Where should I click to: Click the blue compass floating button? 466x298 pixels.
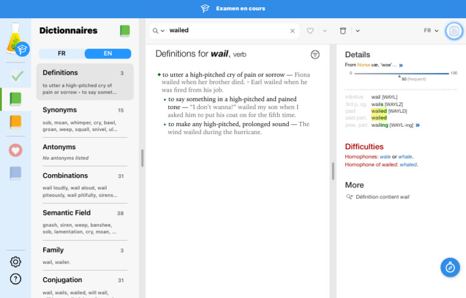pyautogui.click(x=450, y=268)
